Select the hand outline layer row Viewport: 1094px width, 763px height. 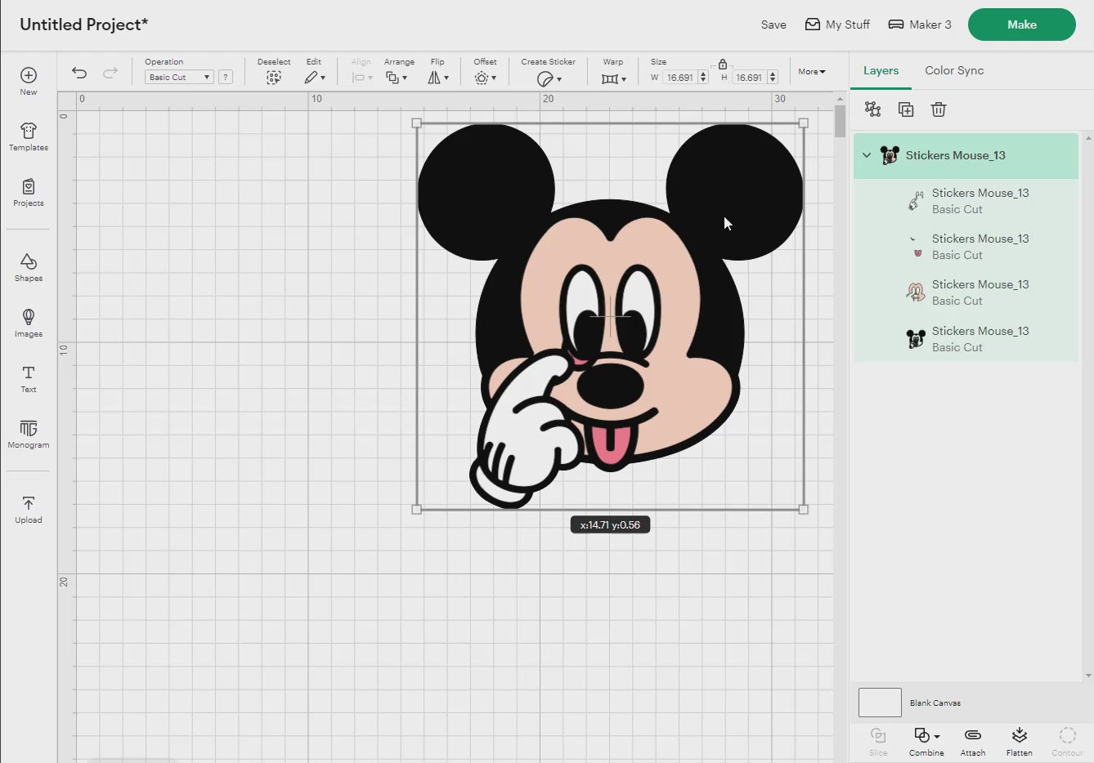(x=966, y=201)
